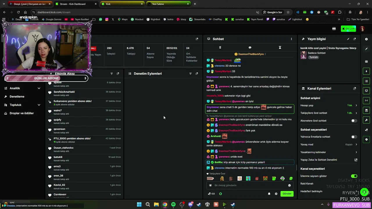Toggle Yalnızca Emotlarla sohbet switch
The image size is (372, 209).
(x=354, y=137)
